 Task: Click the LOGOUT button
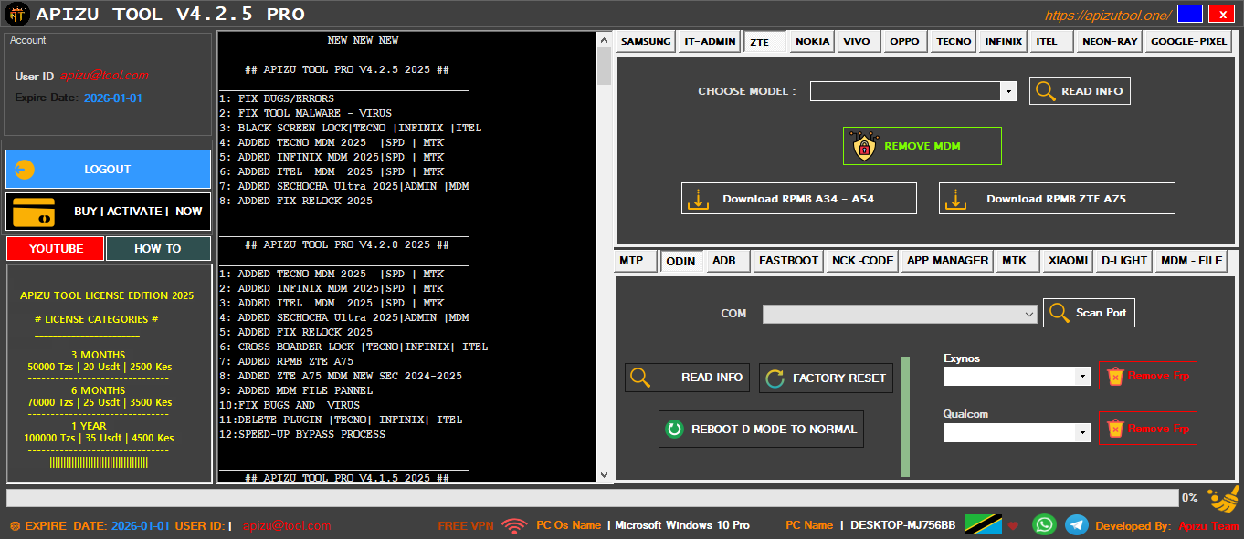tap(108, 170)
